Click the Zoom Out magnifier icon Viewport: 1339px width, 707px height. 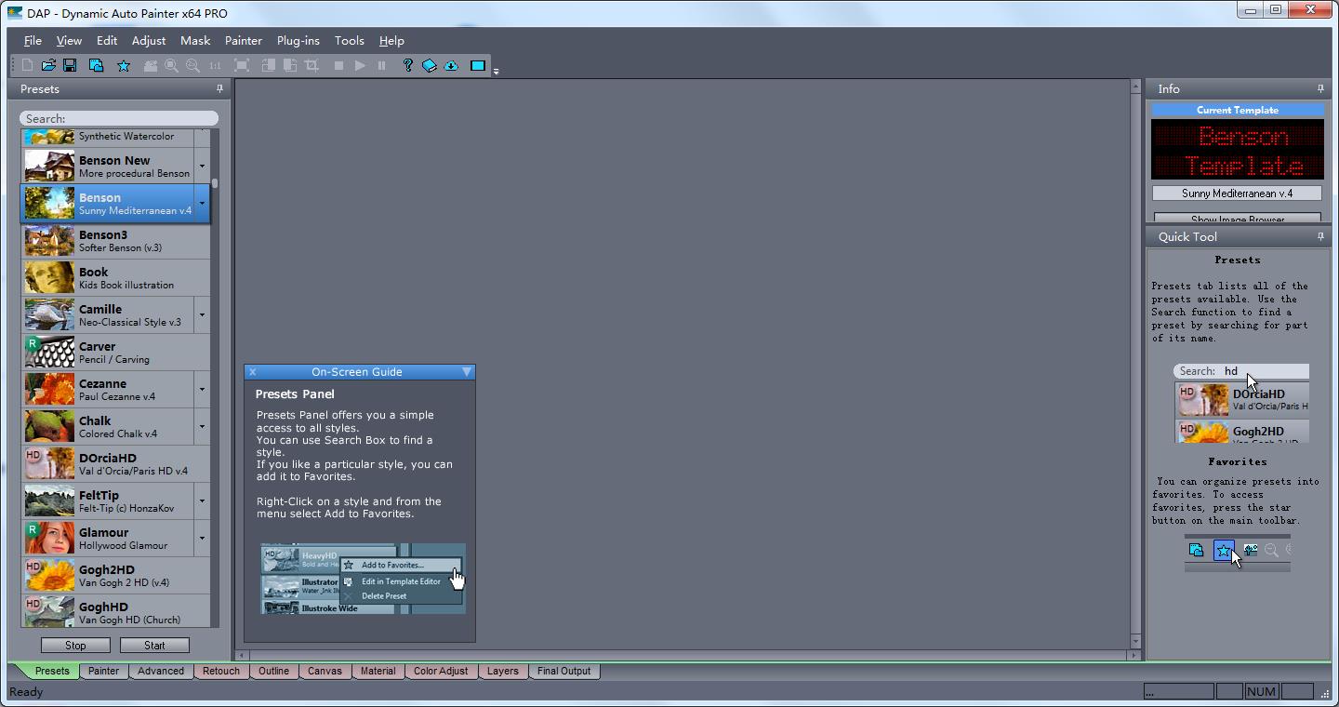coord(193,66)
